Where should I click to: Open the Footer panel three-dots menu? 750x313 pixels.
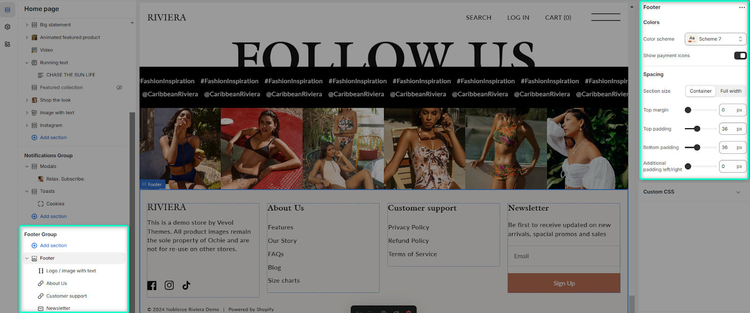(742, 7)
